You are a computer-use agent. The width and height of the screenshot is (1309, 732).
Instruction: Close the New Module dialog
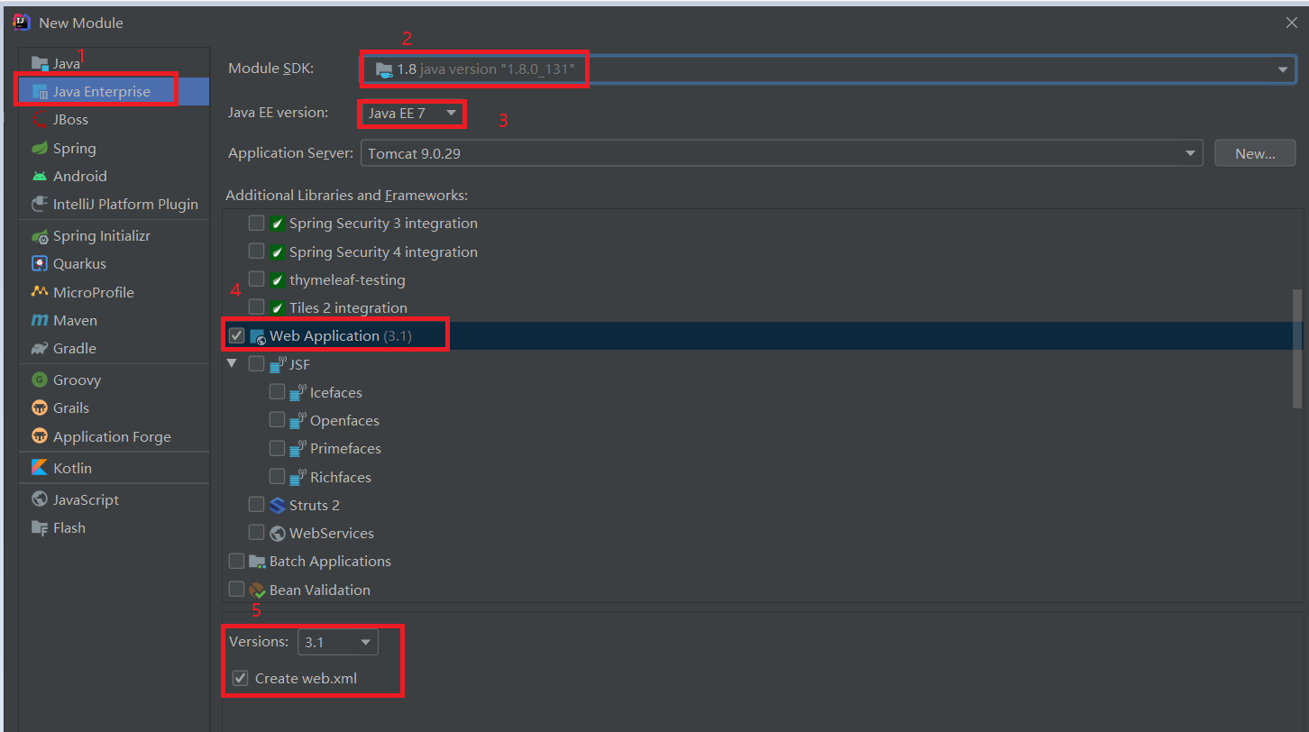(1292, 23)
